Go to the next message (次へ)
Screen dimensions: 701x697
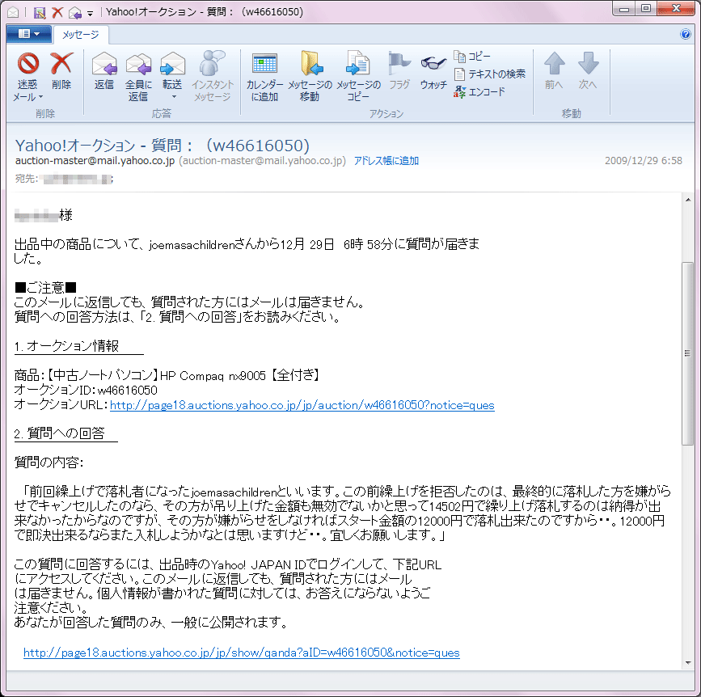click(588, 71)
